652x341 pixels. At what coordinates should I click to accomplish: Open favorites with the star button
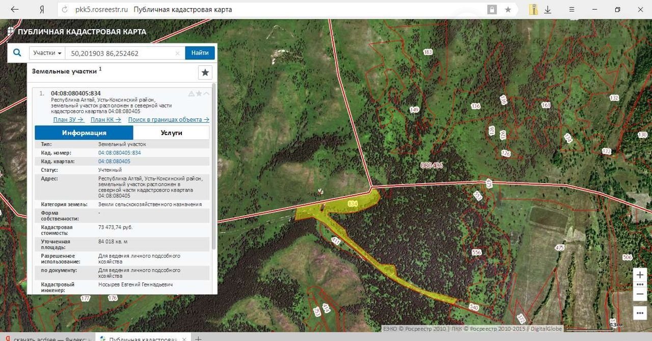pos(205,72)
